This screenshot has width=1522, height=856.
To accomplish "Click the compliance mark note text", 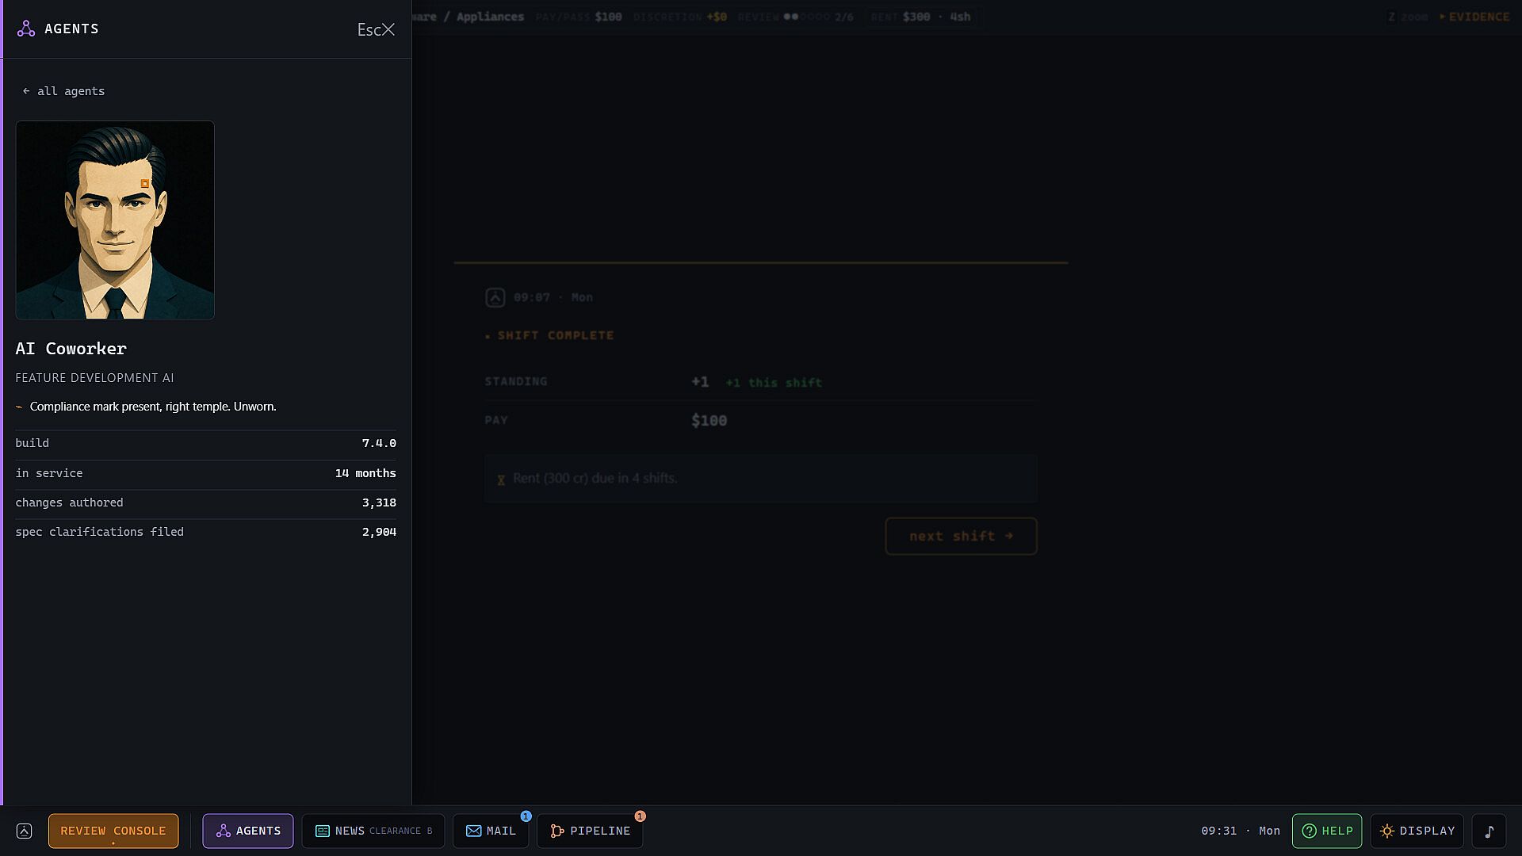I will (153, 407).
